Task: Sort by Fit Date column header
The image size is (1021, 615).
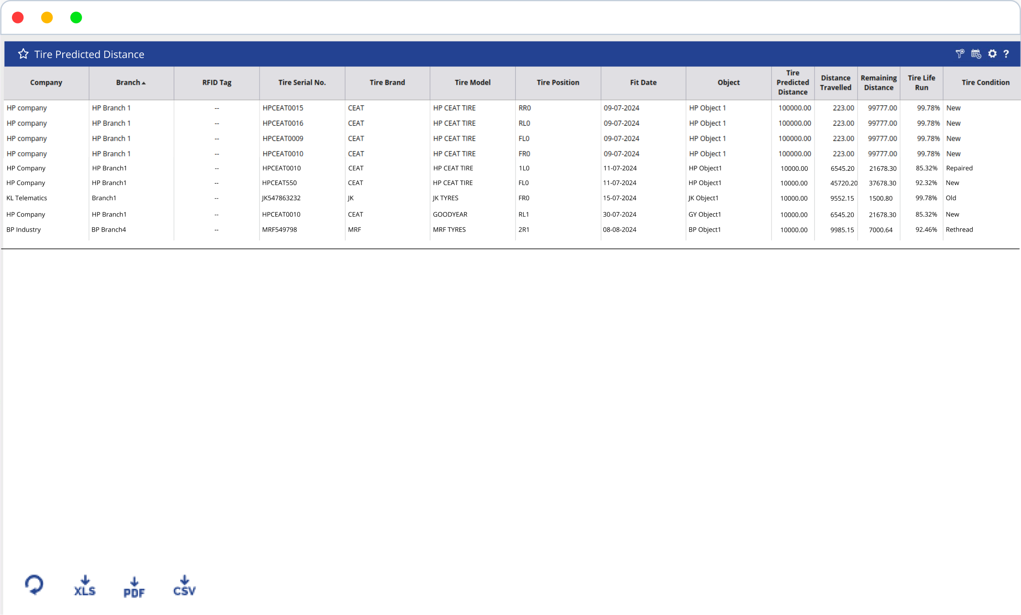Action: click(x=643, y=82)
